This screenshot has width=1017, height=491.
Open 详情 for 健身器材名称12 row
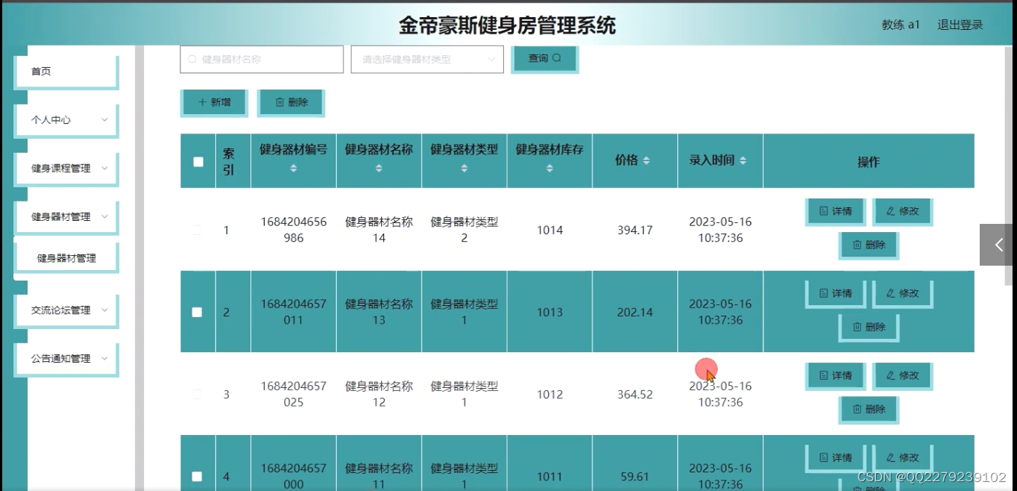click(835, 375)
